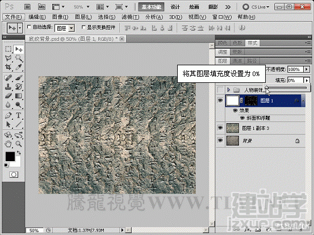Select the Hand tool

click(x=8, y=144)
